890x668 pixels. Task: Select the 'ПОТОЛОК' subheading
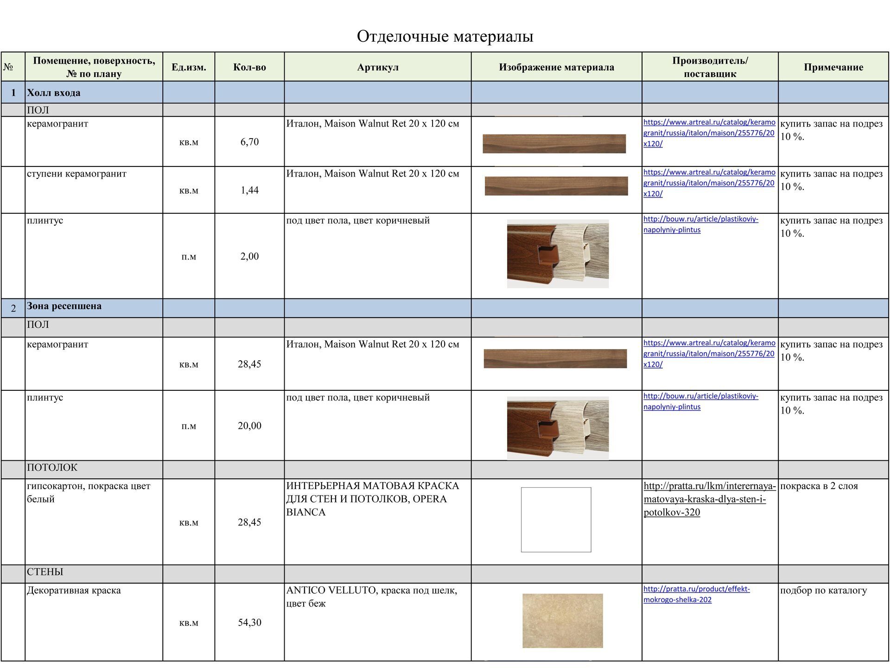[x=94, y=470]
